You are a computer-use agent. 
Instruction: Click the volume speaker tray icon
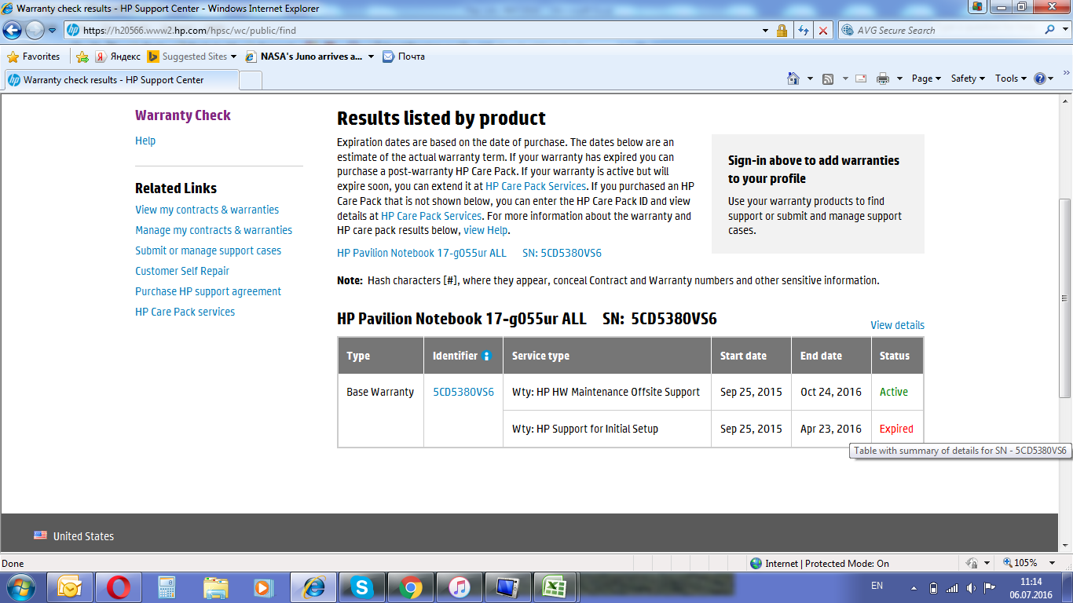[971, 588]
